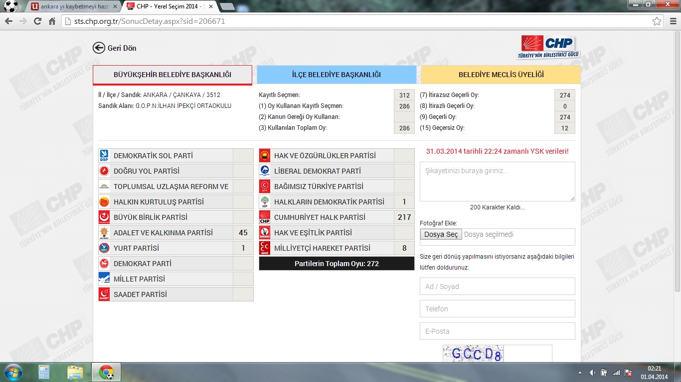The image size is (681, 382).
Task: Click the Telefon input field
Action: pyautogui.click(x=498, y=309)
